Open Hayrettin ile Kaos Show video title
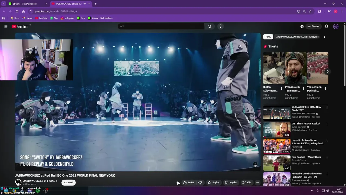Viewport: 346px width, 195px height. click(308, 142)
